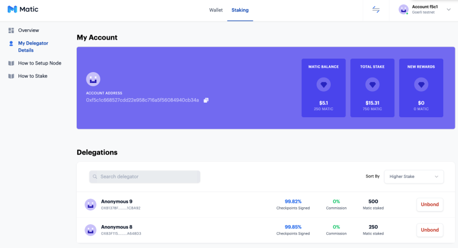Click the Delegations heading
Image resolution: width=458 pixels, height=248 pixels.
[x=97, y=152]
